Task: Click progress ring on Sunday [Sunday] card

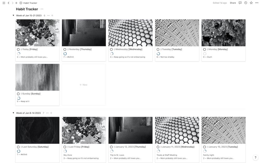Action: point(19,98)
